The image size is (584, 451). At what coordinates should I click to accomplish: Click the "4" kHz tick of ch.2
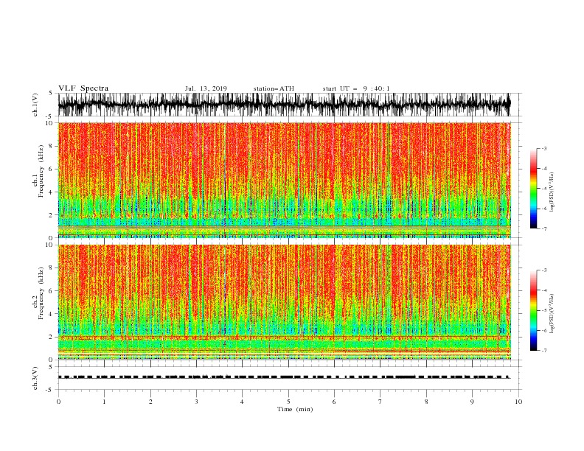pos(52,314)
